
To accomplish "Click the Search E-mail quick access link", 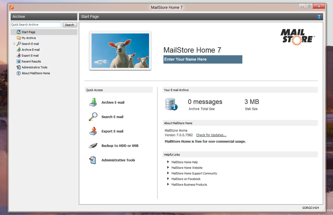I will (112, 117).
